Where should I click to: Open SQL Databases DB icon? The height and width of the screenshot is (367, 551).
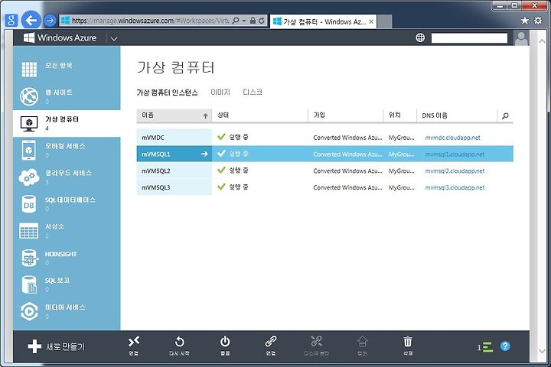click(29, 204)
